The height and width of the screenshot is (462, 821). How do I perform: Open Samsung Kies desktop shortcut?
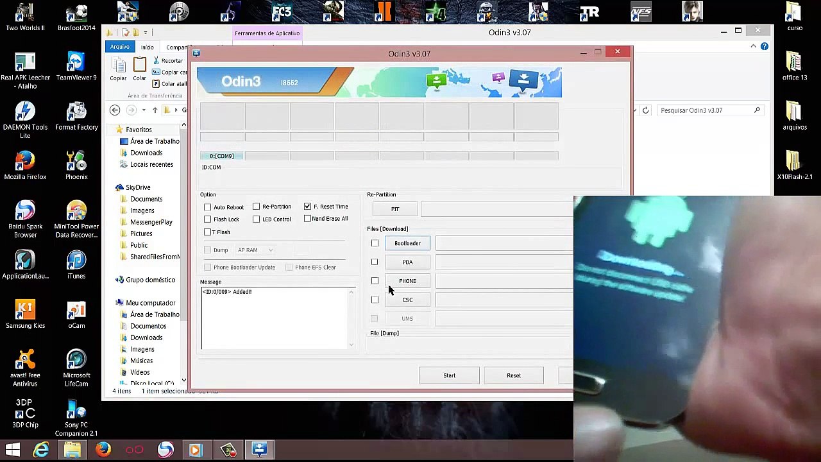pyautogui.click(x=25, y=314)
